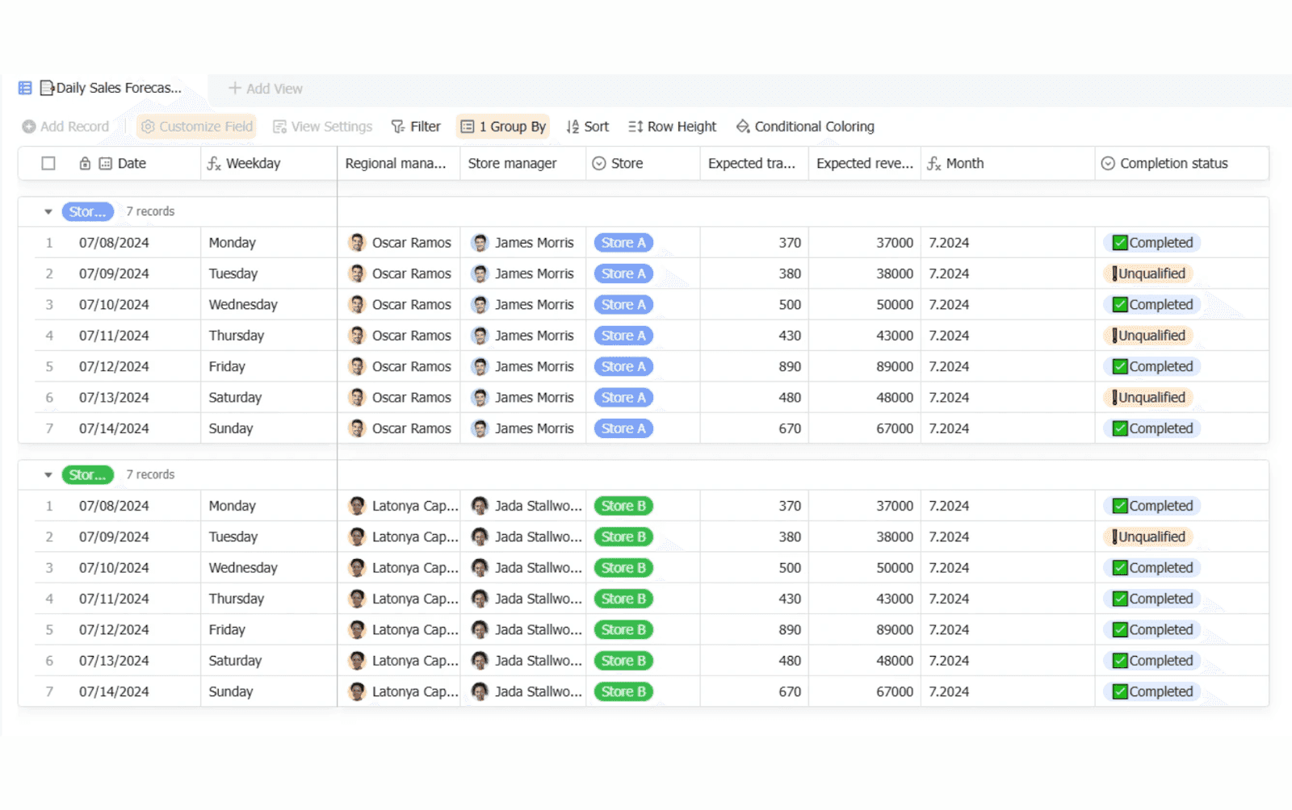Click expected revenue 67000 in Store B group
Viewport: 1292px width, 810px height.
pos(895,692)
